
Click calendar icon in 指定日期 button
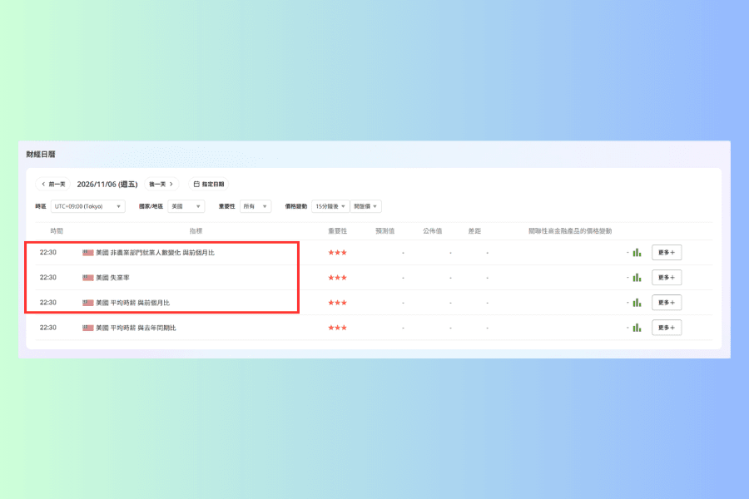coord(196,184)
